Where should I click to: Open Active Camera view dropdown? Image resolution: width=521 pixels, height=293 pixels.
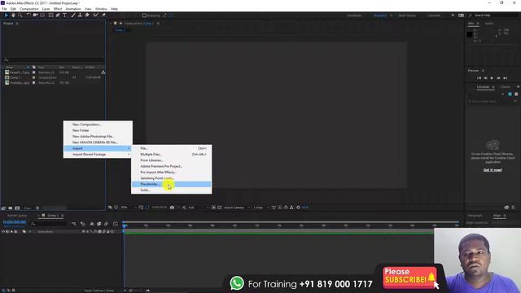tap(237, 208)
